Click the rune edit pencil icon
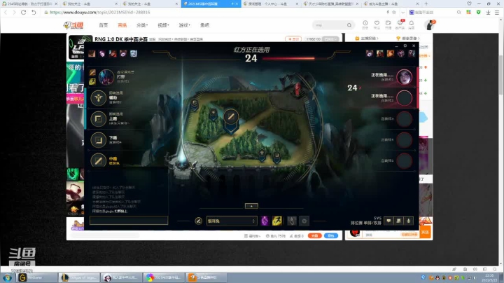 (198, 221)
